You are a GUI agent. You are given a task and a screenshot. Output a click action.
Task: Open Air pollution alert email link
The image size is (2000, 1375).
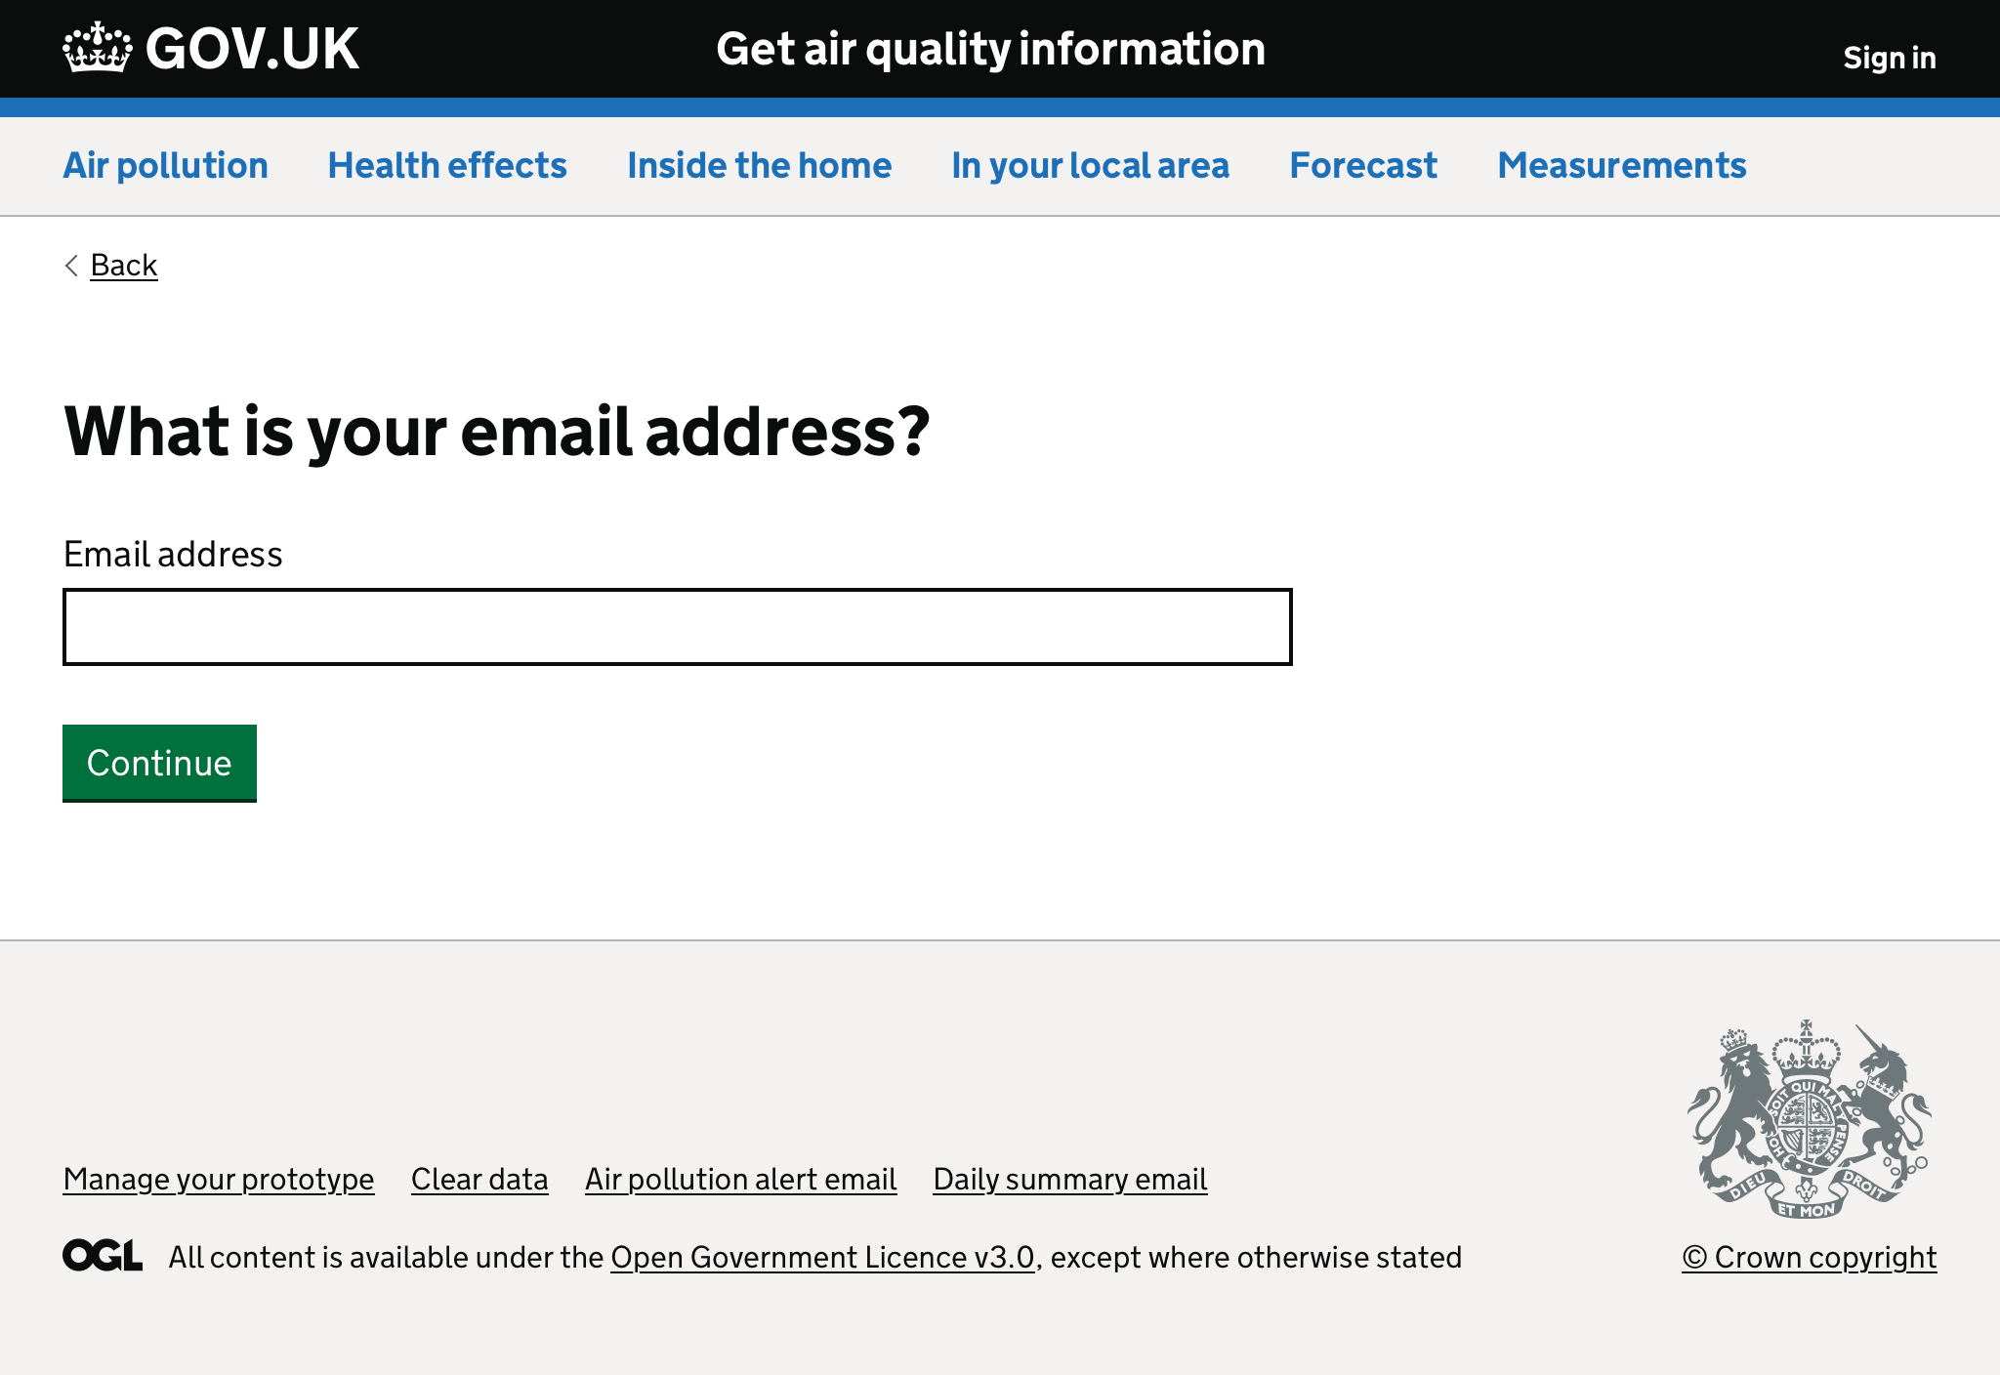[x=740, y=1178]
